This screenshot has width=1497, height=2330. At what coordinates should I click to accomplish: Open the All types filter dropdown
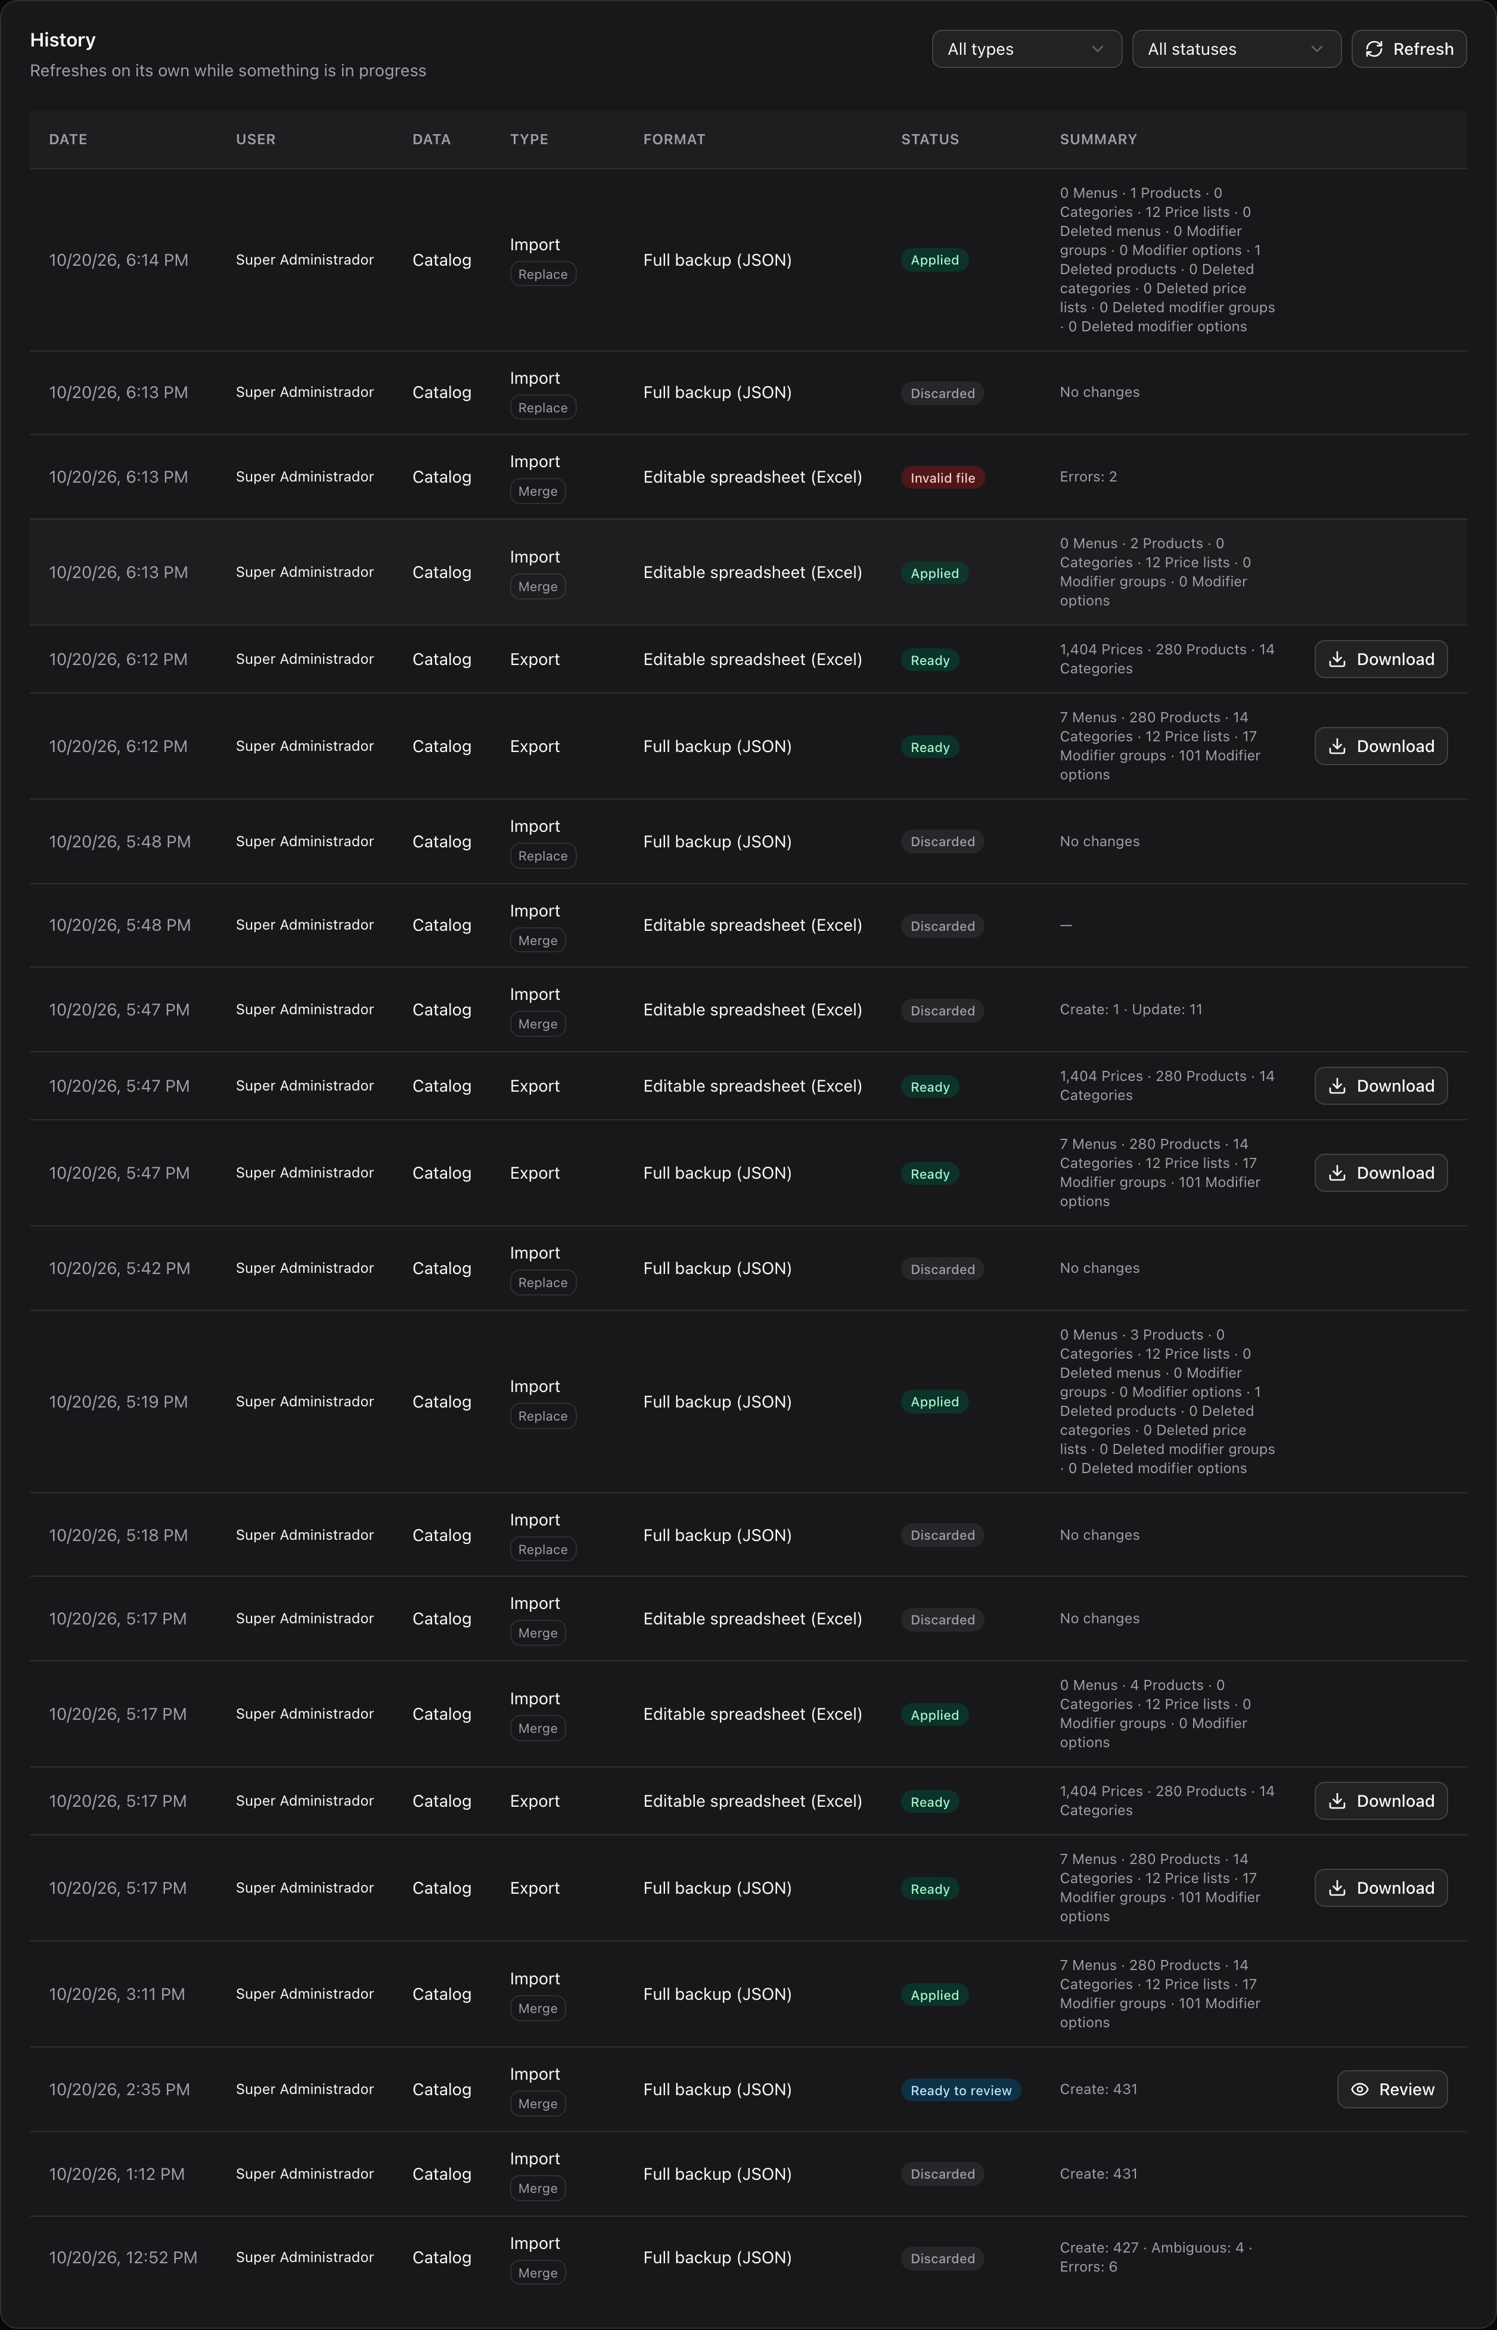point(1027,49)
